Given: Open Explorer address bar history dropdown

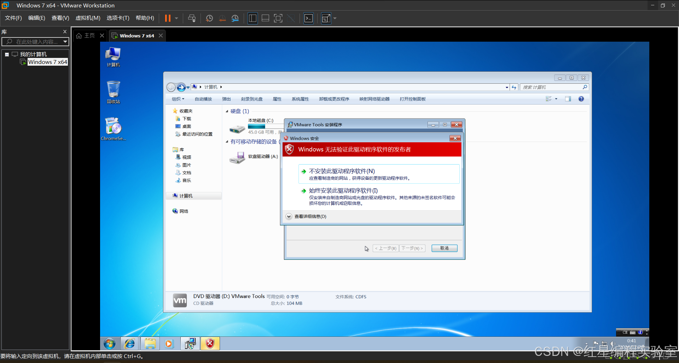Looking at the screenshot, I should (x=507, y=87).
